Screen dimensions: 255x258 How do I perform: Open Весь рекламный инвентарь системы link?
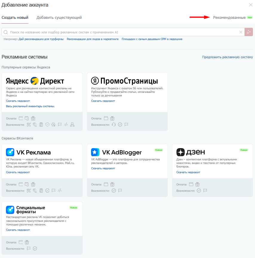[30, 106]
